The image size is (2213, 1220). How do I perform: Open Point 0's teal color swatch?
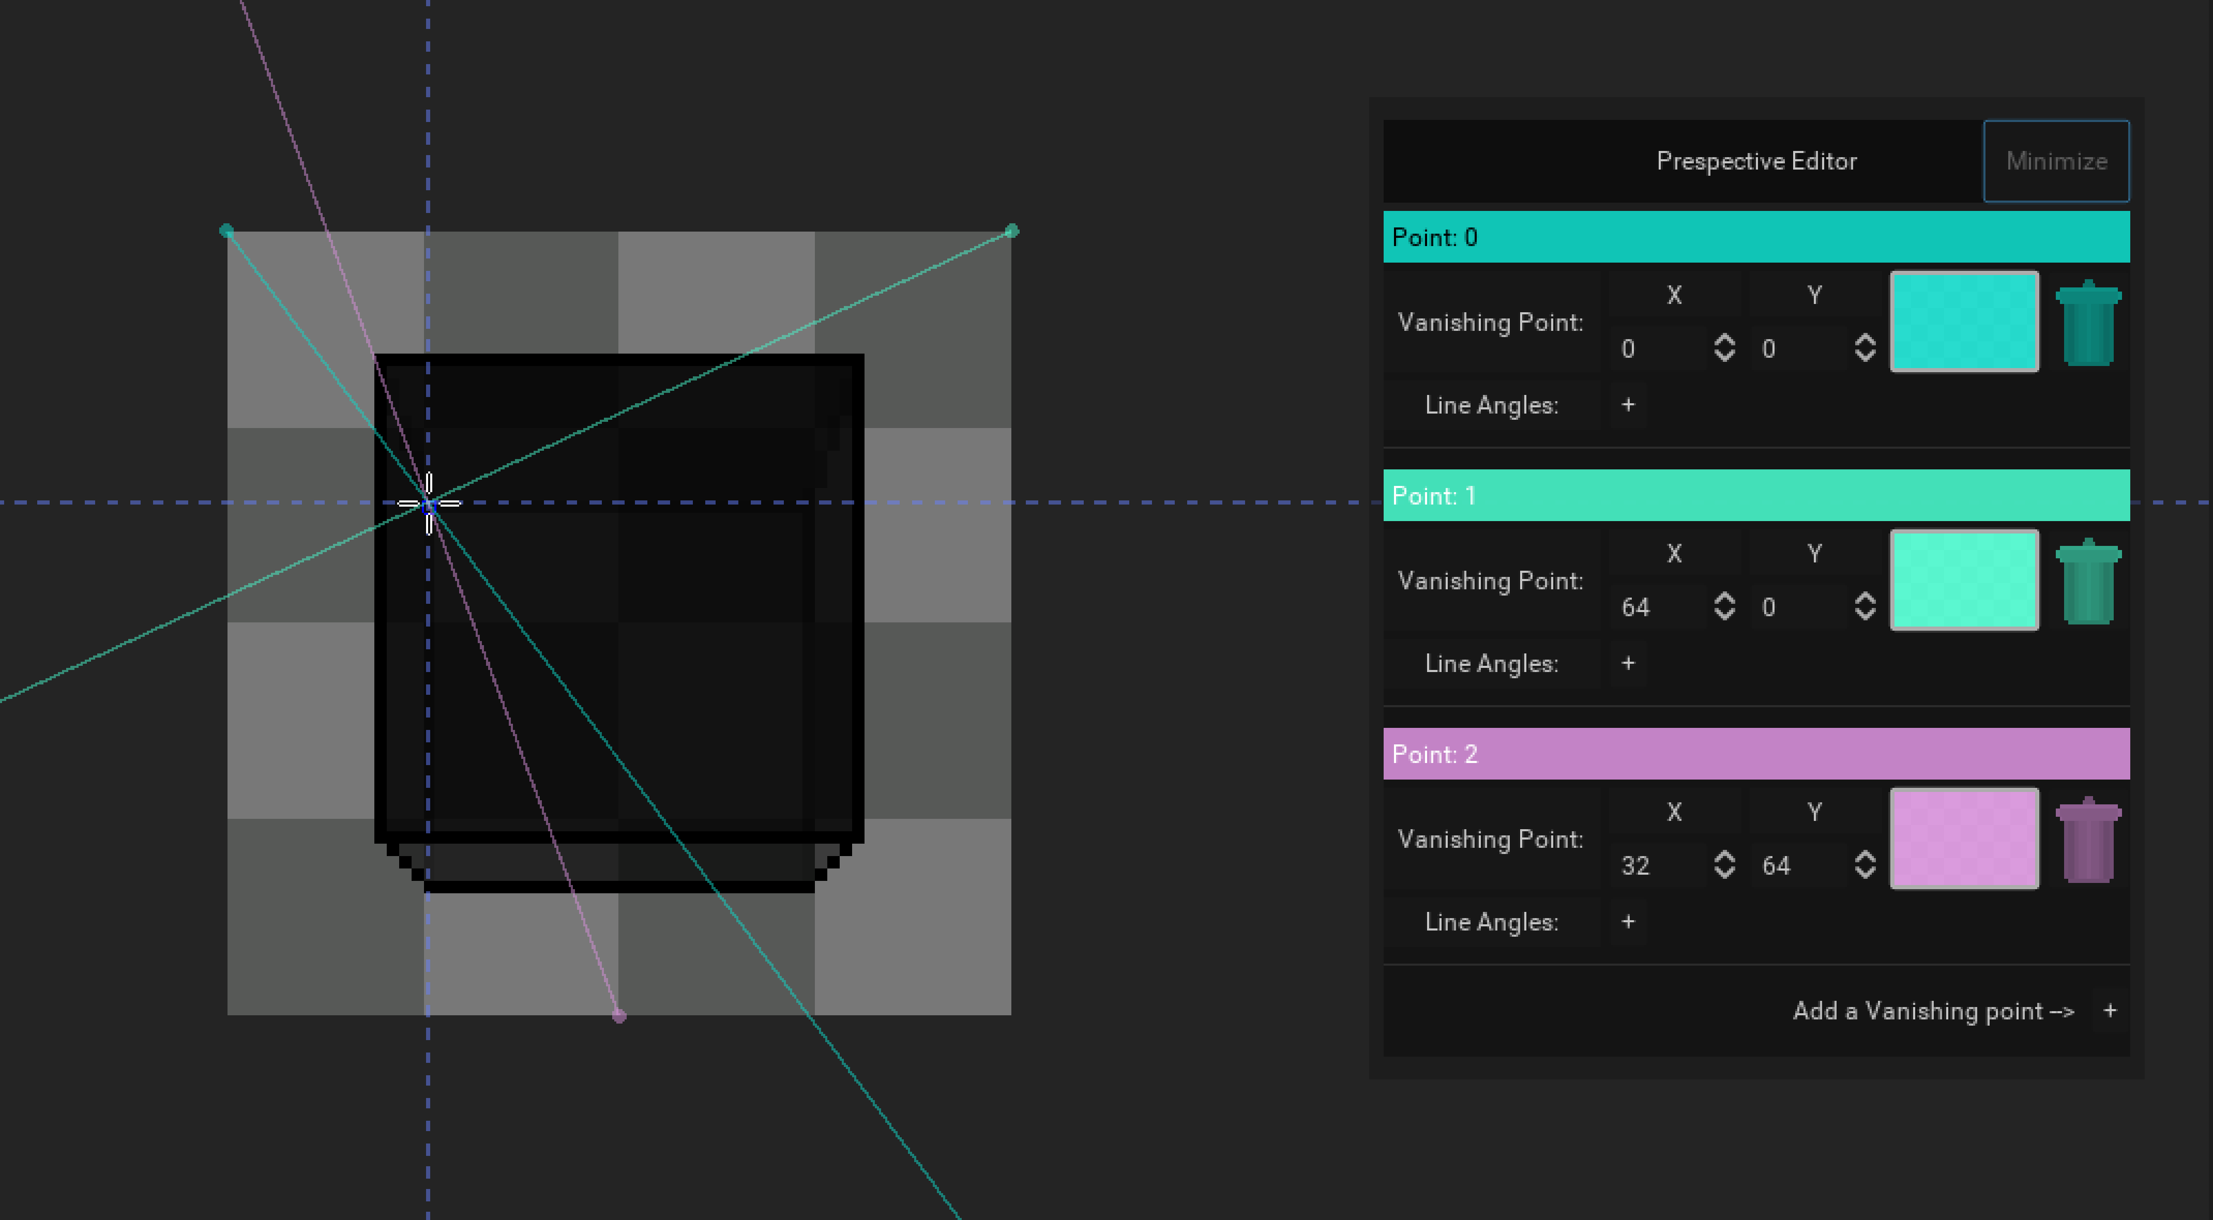coord(1965,322)
